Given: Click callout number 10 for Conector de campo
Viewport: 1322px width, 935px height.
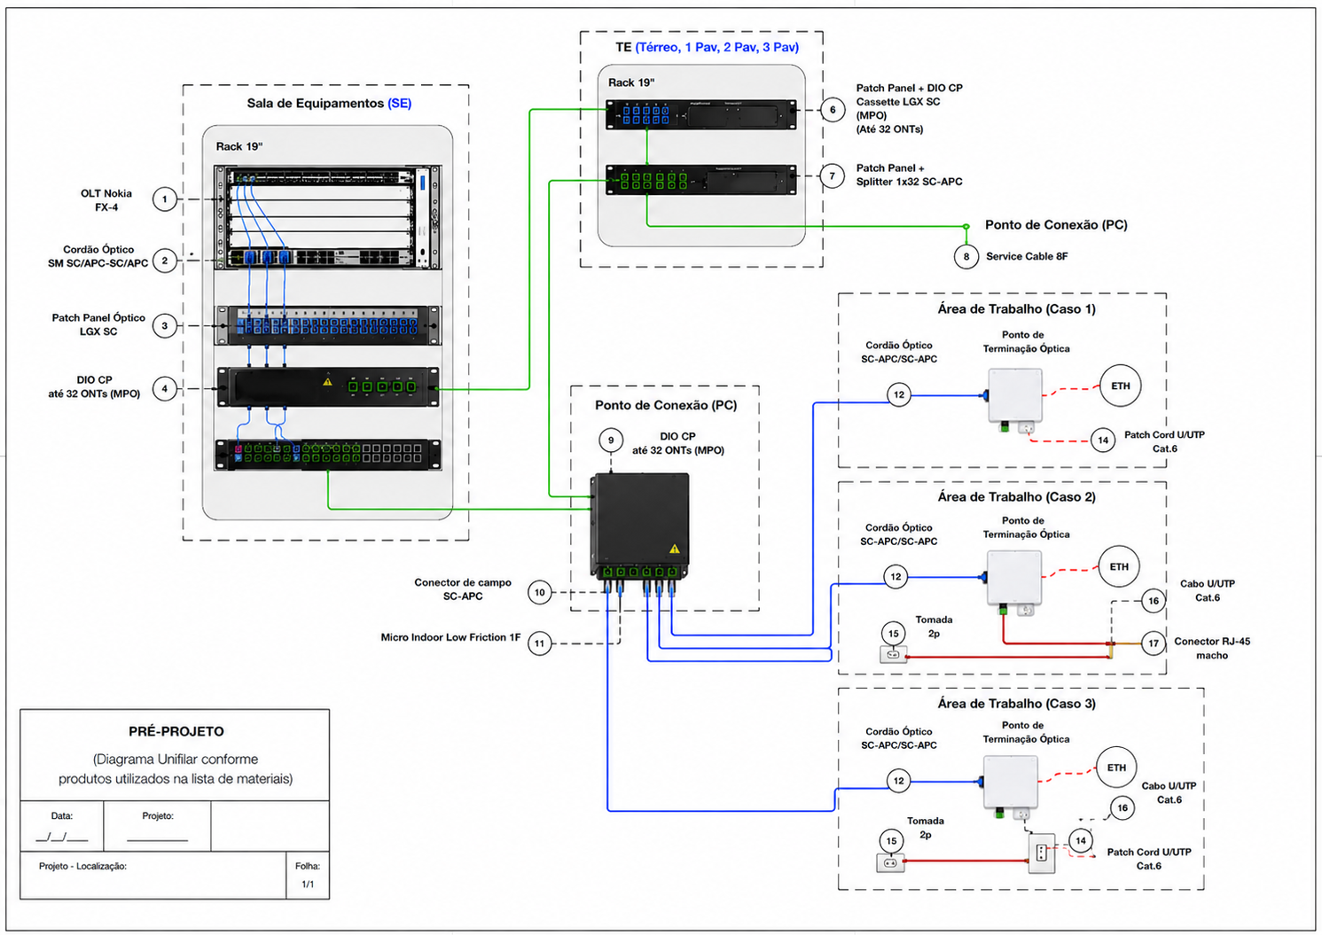Looking at the screenshot, I should (540, 592).
